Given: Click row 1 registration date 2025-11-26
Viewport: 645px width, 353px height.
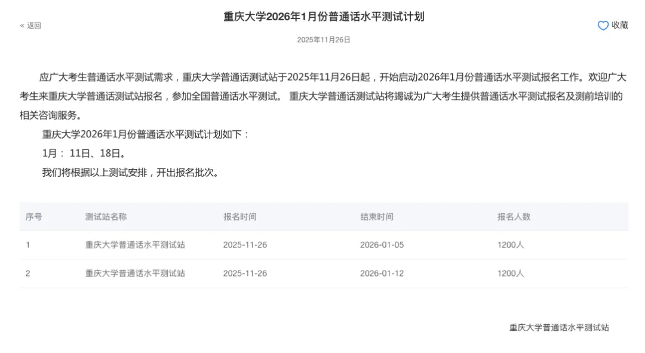Looking at the screenshot, I should pyautogui.click(x=245, y=245).
